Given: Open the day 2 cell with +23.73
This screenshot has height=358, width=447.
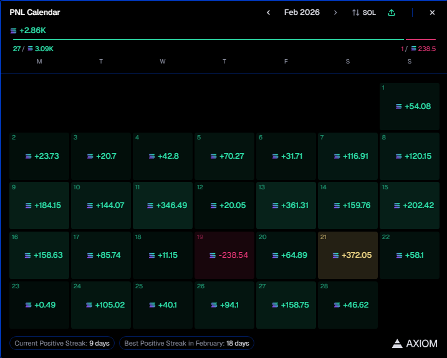Looking at the screenshot, I should 39,156.
